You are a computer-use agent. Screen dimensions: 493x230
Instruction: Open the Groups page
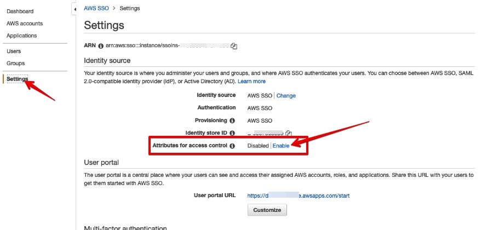(x=15, y=64)
